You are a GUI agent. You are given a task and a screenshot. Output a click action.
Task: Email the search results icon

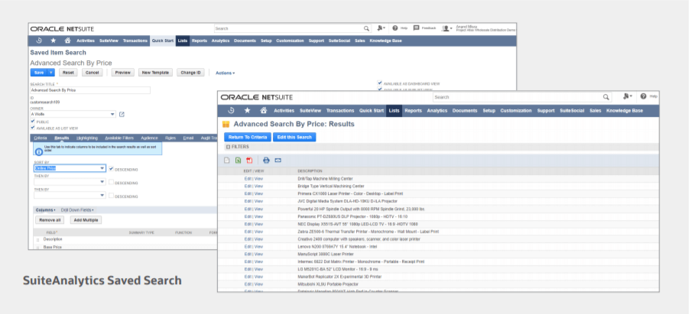[277, 160]
